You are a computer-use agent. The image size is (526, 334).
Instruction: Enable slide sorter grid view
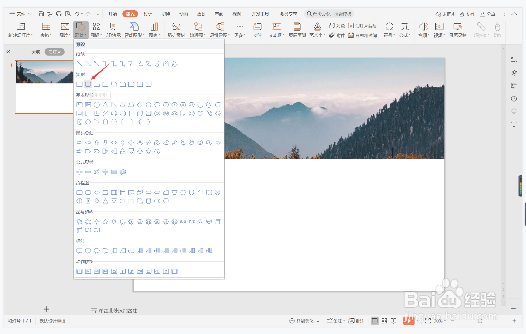[384, 321]
